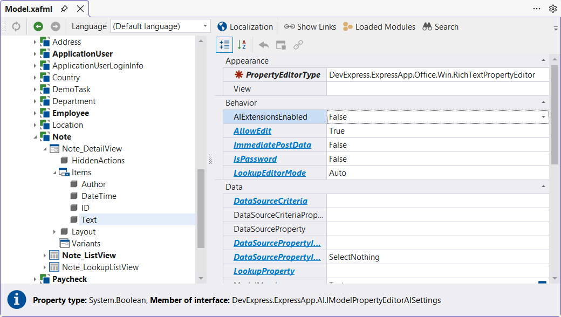Viewport: 561px width, 317px height.
Task: Click the property grid scrollbar thumb
Action: pyautogui.click(x=555, y=114)
